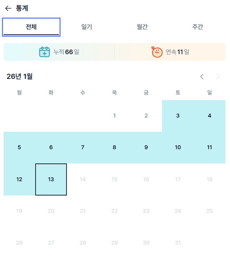Select the 전체 tab
The width and height of the screenshot is (230, 257).
[31, 27]
